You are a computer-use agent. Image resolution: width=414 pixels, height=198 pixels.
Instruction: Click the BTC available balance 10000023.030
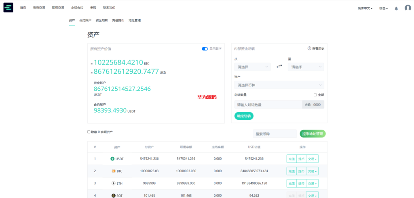[x=186, y=171]
